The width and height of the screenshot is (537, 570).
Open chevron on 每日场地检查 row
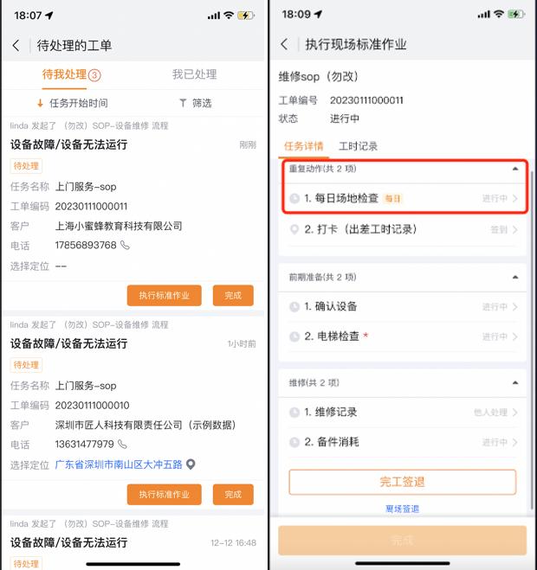tap(514, 198)
